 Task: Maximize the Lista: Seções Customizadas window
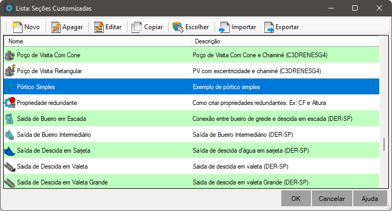click(355, 8)
